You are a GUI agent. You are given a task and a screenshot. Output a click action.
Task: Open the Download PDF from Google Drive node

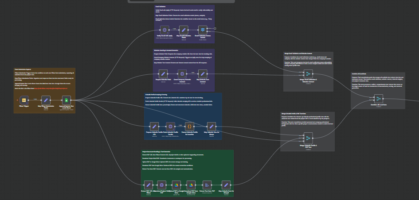[x=191, y=185]
